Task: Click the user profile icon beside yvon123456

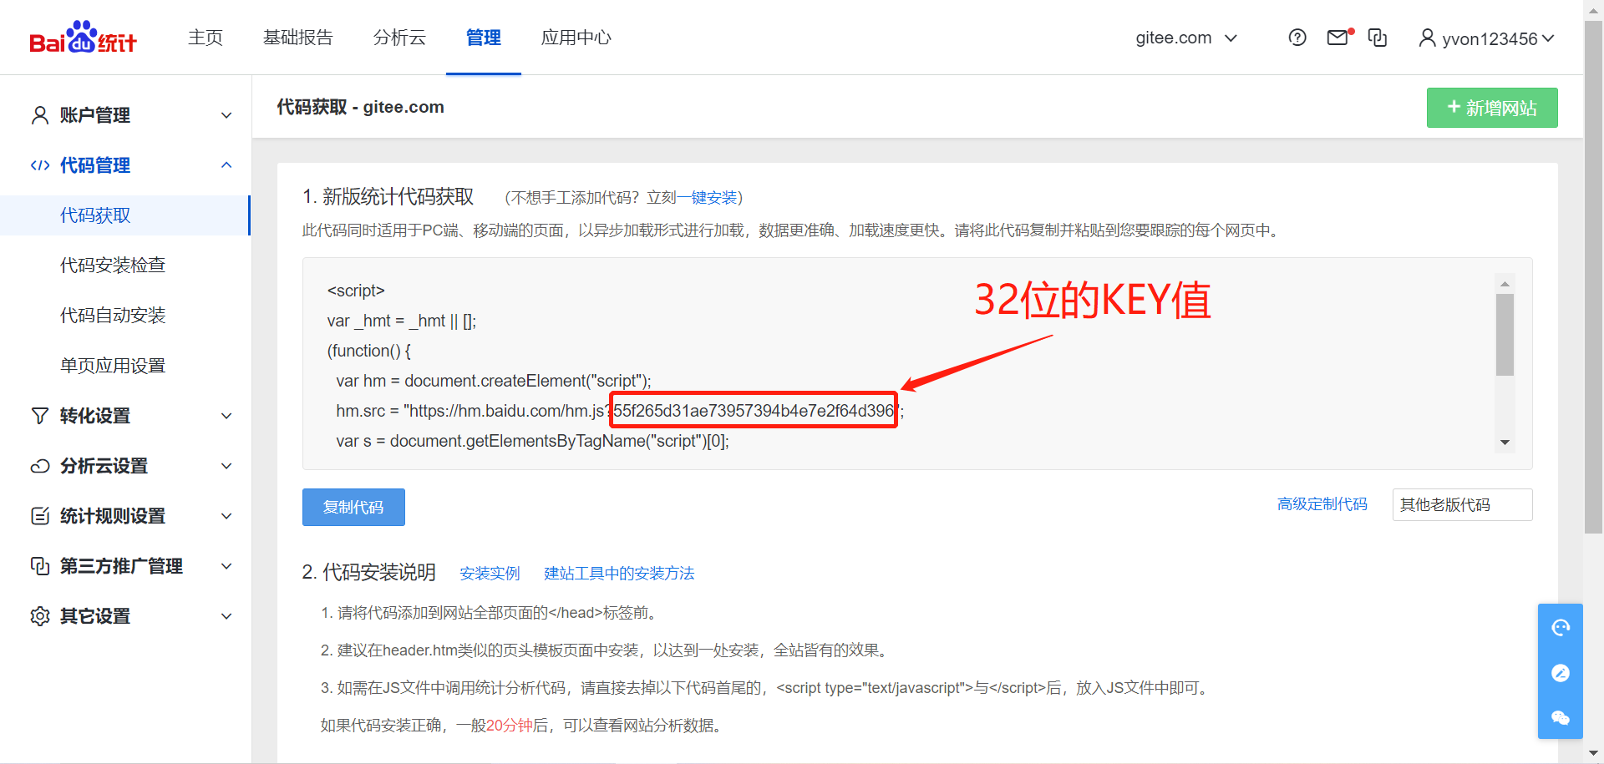Action: pos(1427,38)
